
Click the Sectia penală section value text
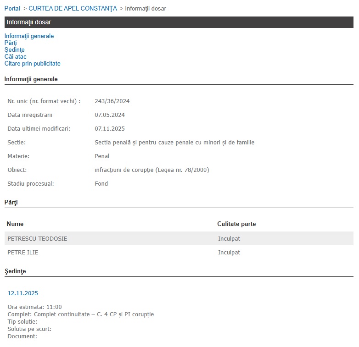pyautogui.click(x=174, y=142)
